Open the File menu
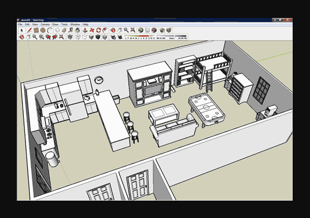The image size is (310, 218). (x=20, y=24)
